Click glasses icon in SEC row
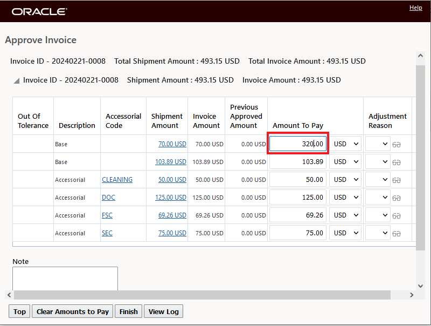Viewport: 431px width, 326px height. 397,234
